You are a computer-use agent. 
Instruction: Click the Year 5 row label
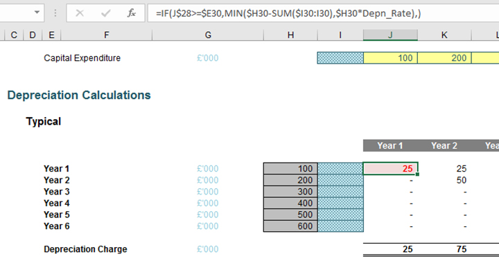[56, 215]
